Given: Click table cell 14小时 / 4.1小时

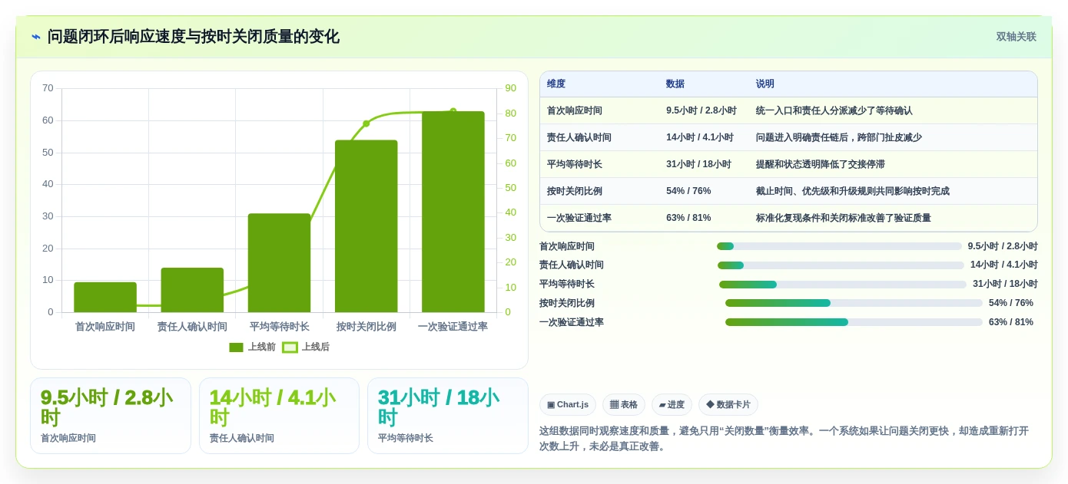Looking at the screenshot, I should (x=700, y=137).
